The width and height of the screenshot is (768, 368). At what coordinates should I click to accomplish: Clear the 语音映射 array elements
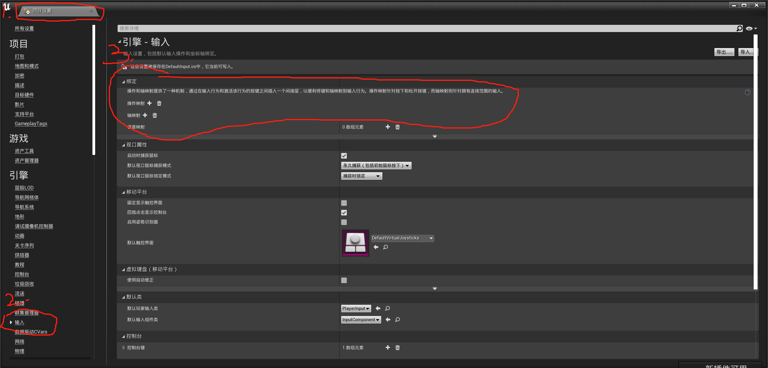tap(398, 127)
